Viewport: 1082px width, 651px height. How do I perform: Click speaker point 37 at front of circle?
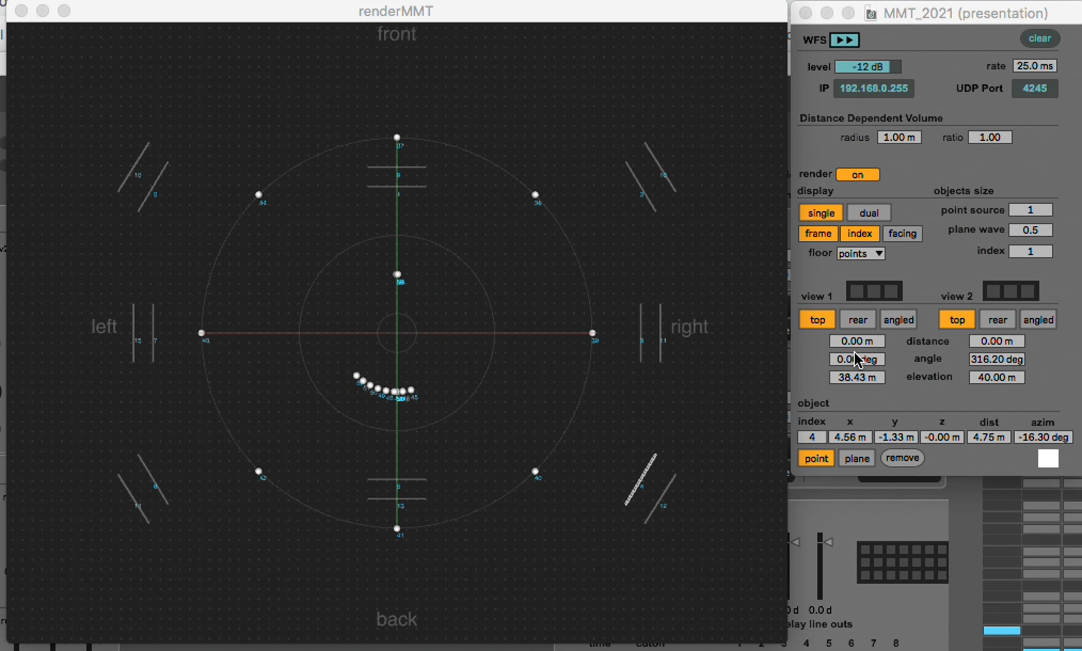[397, 138]
